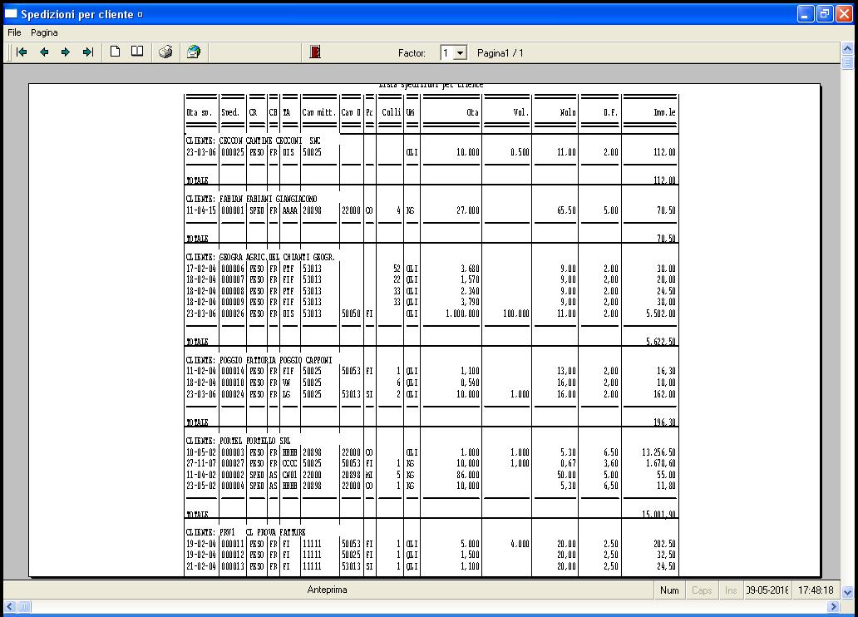The height and width of the screenshot is (617, 858).
Task: Click vertical scrollbar up arrow
Action: pyautogui.click(x=847, y=49)
